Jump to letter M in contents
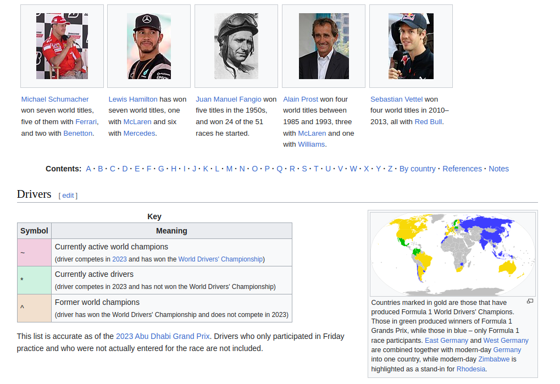This screenshot has width=560, height=384. (229, 169)
